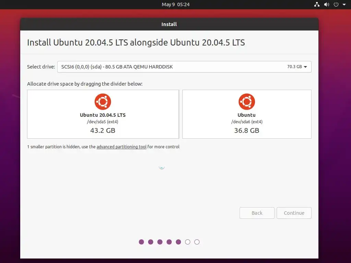
Task: Select the Ubuntu 20.04.5 LTS partition box
Action: coord(103,114)
